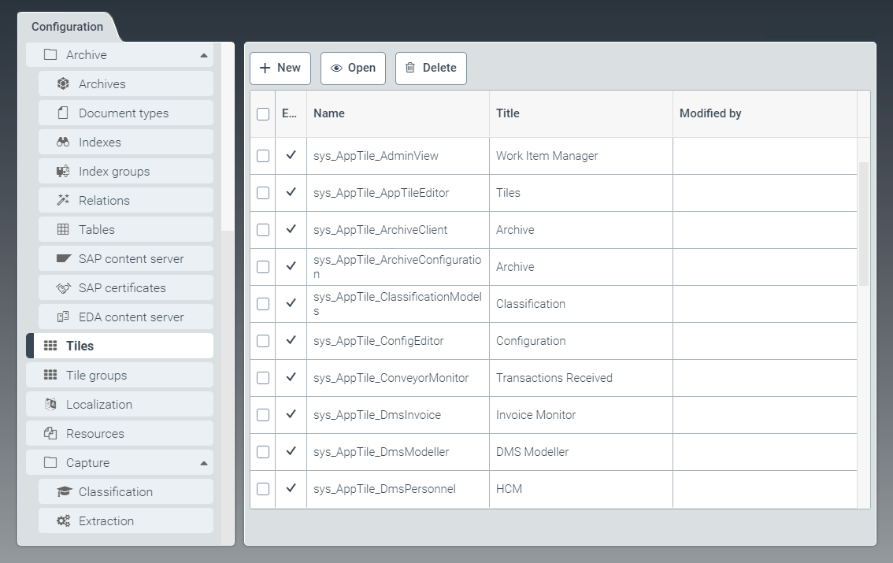Screen dimensions: 893x563
Task: Click the Archives cube icon
Action: click(x=63, y=84)
